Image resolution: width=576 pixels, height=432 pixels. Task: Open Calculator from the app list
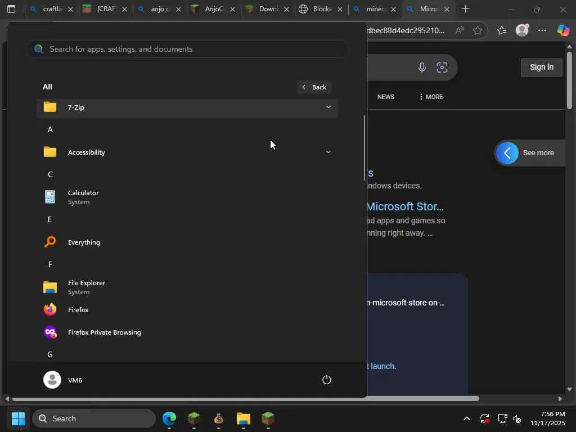(187, 197)
